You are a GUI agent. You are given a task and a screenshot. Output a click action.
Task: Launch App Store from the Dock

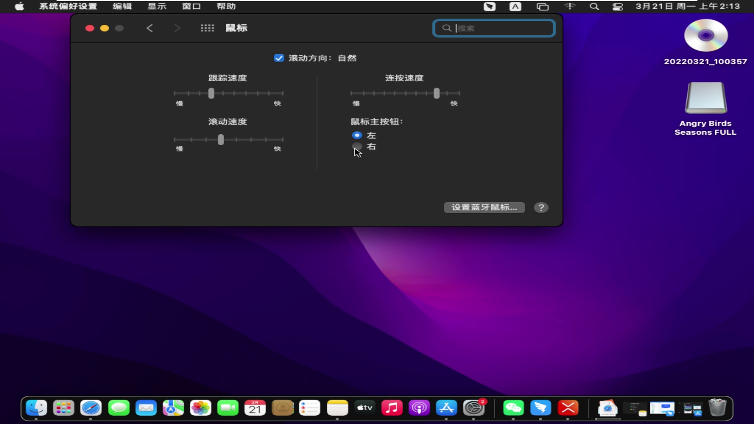[x=447, y=408]
